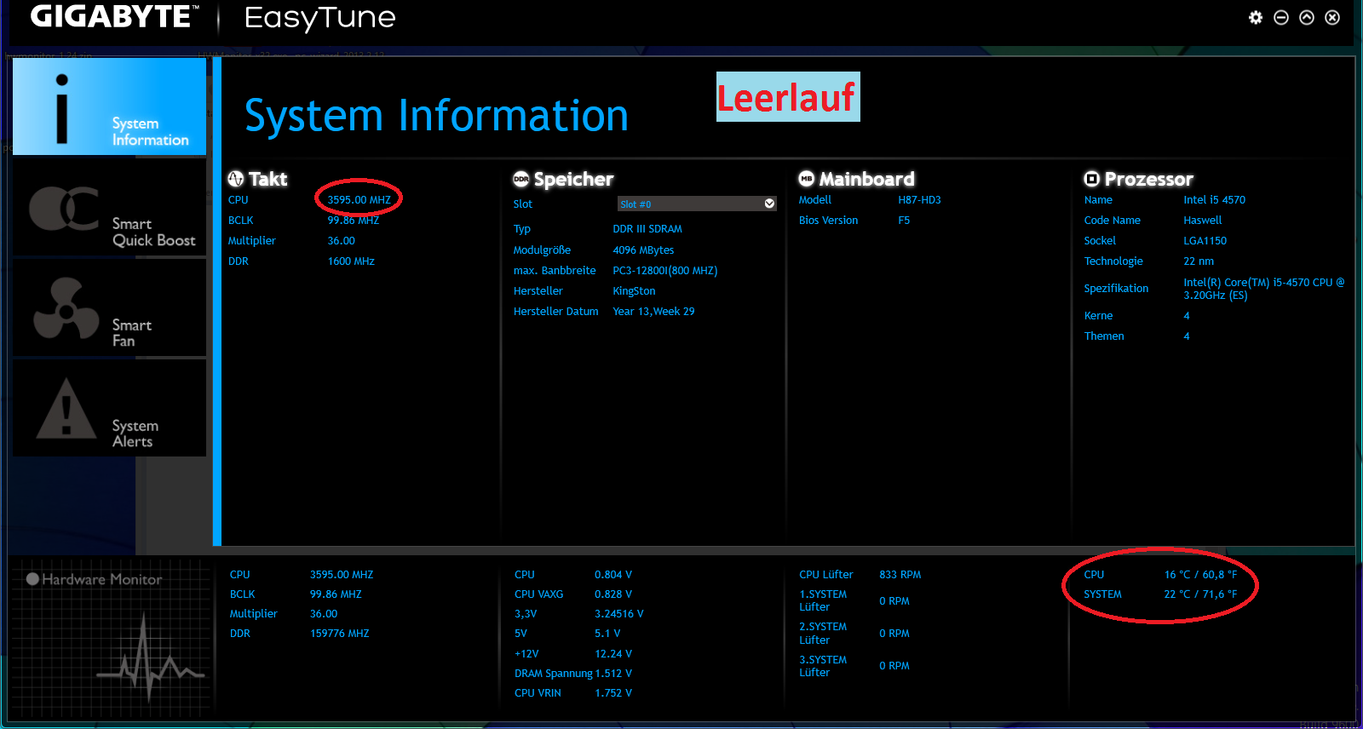
Task: Click the +12V rail 12.24 V reading
Action: pos(613,654)
